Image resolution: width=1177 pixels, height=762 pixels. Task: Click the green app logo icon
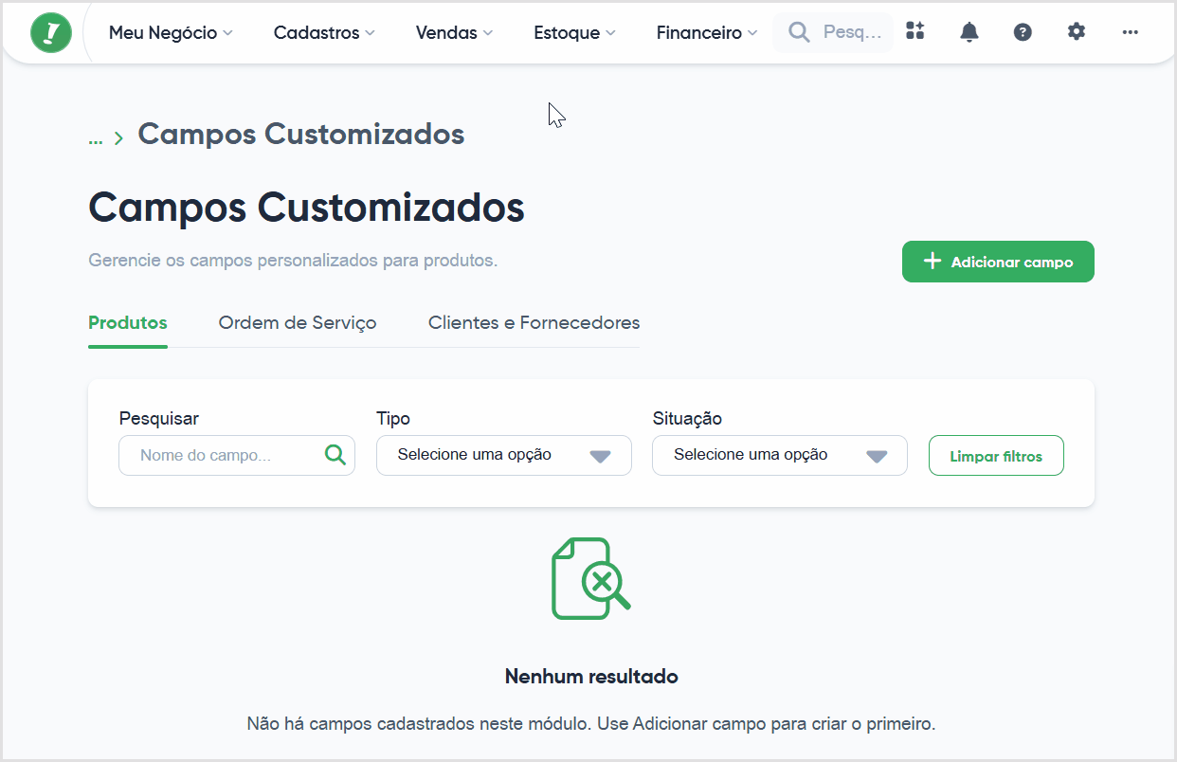50,32
